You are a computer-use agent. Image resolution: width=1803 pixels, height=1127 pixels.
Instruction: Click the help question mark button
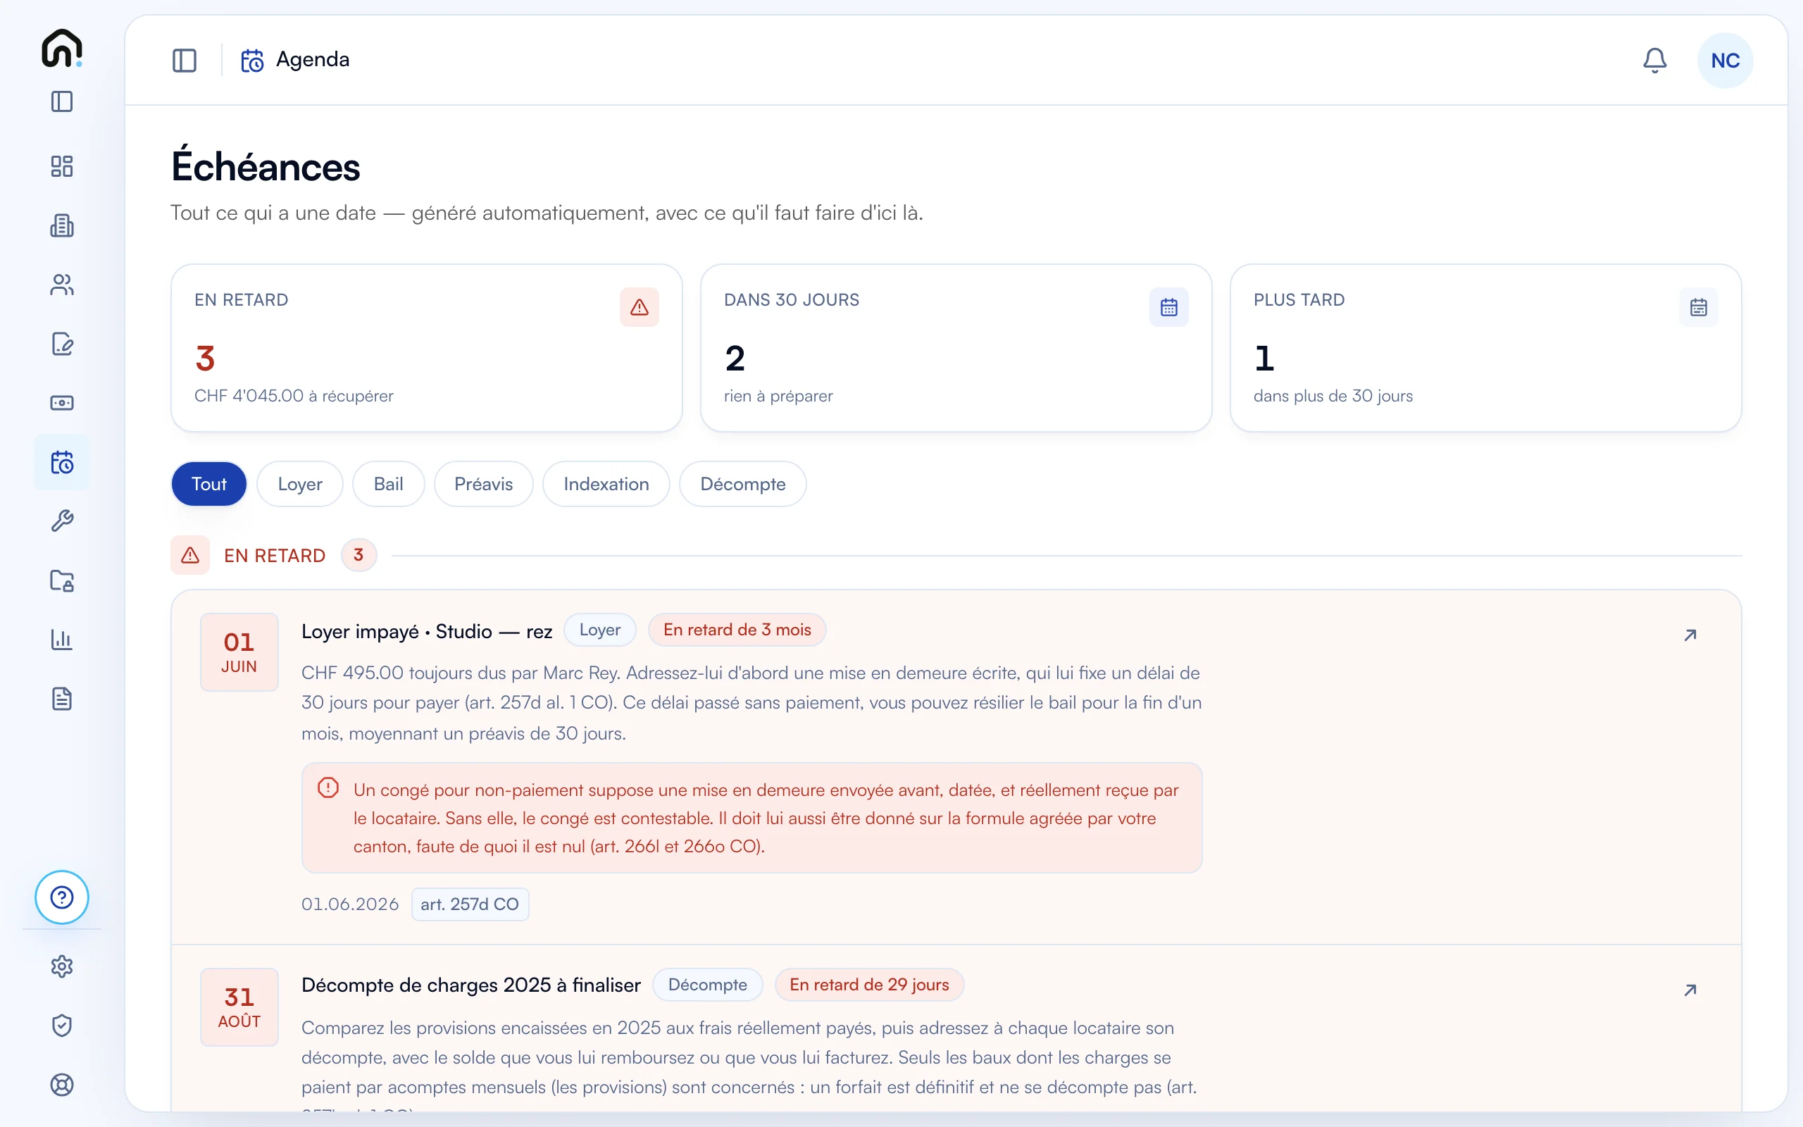click(62, 897)
